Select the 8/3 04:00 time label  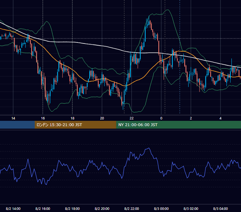[220, 208]
